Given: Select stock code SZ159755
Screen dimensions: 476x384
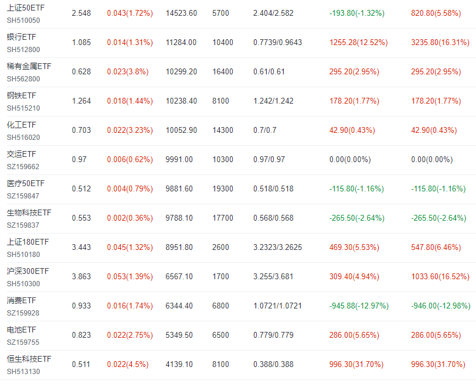Looking at the screenshot, I should 23,342.
